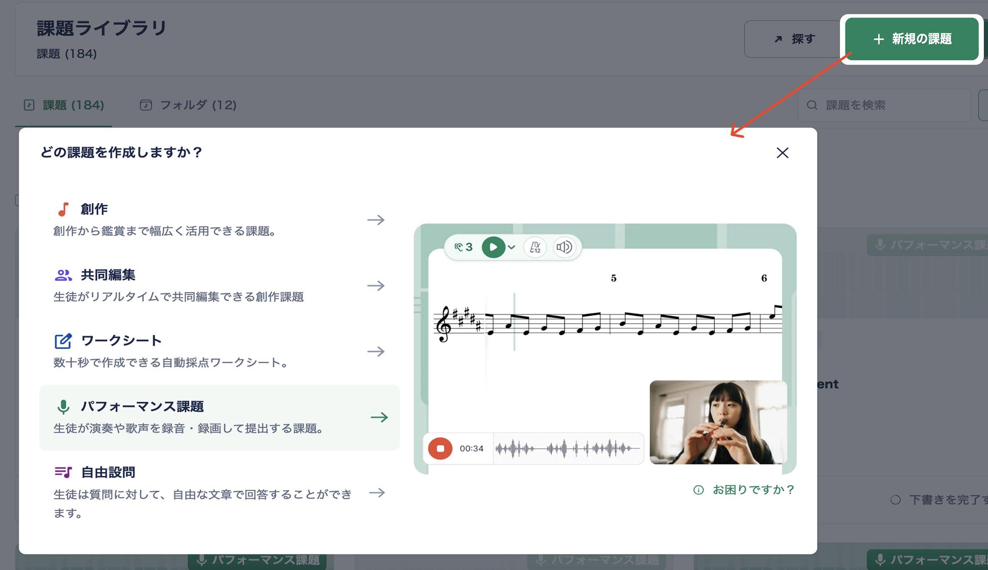This screenshot has height=570, width=988.
Task: Click the arrow next to 自由設問
Action: tap(377, 493)
